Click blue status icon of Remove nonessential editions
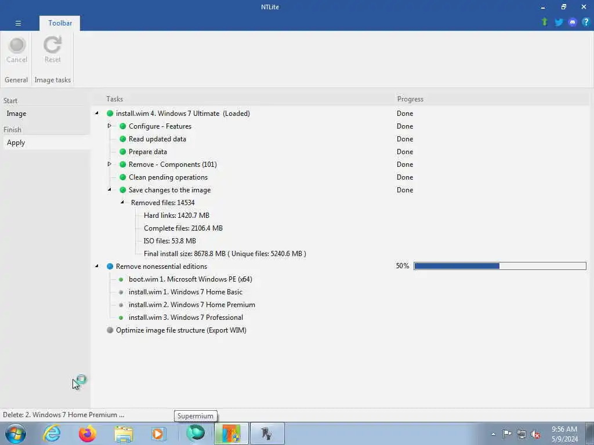Screen dimensions: 594x445 (x=110, y=266)
